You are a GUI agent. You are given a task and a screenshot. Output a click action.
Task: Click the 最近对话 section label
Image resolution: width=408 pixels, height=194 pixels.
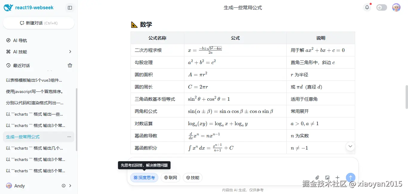click(22, 66)
